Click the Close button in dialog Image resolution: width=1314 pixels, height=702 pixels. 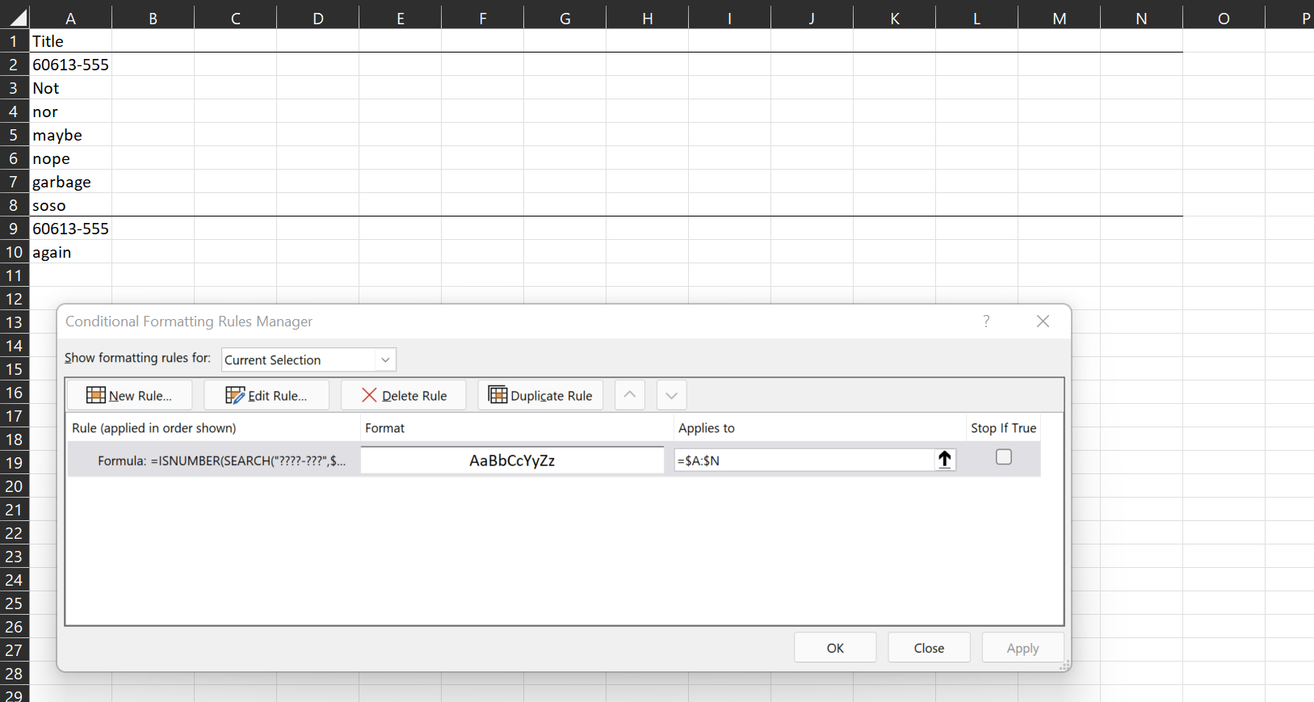[929, 648]
